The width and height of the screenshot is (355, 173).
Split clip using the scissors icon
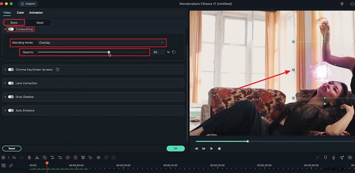click(x=37, y=158)
